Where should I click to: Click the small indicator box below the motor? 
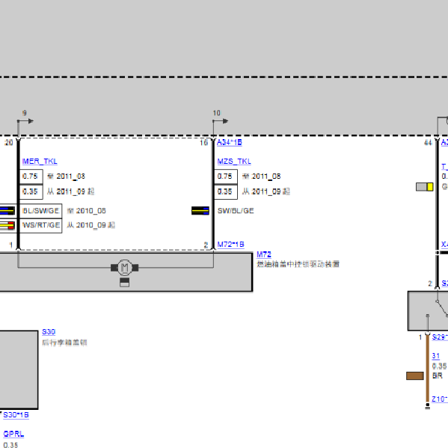click(x=125, y=282)
